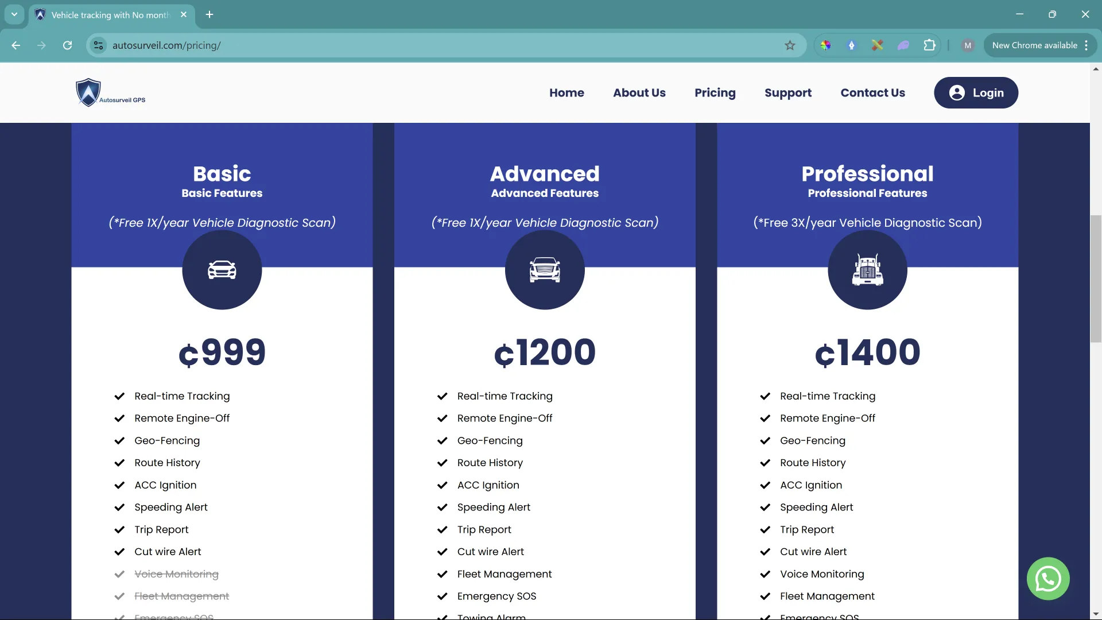Open Chrome menu via three dots
Image resolution: width=1102 pixels, height=620 pixels.
tap(1087, 45)
